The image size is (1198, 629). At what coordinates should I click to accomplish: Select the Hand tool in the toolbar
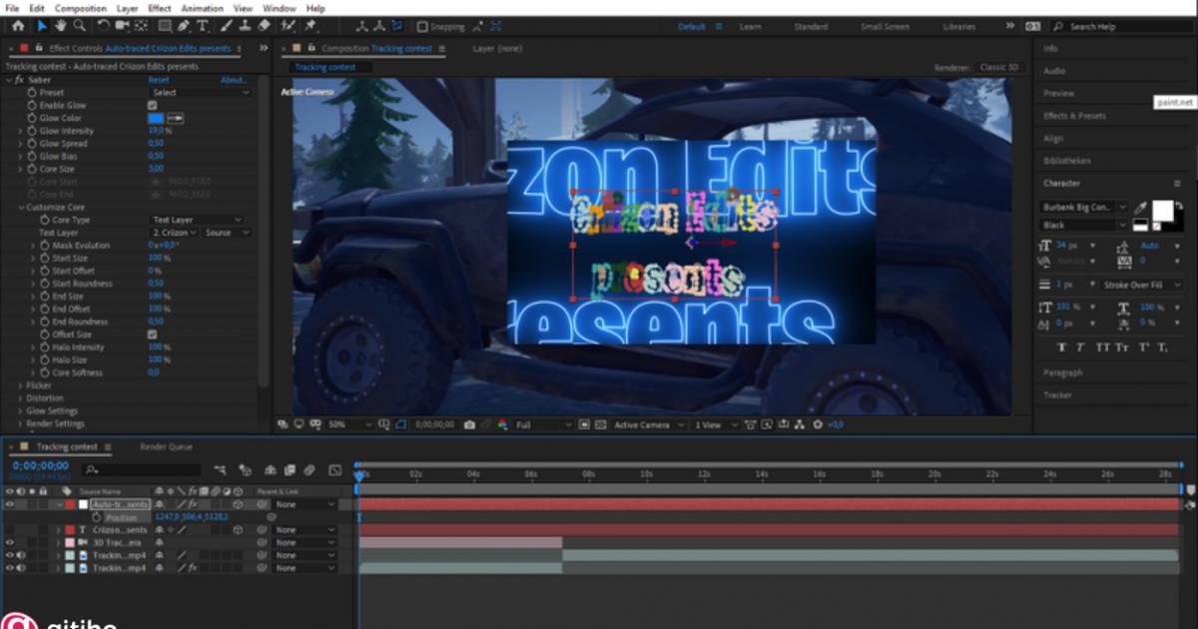pyautogui.click(x=62, y=25)
